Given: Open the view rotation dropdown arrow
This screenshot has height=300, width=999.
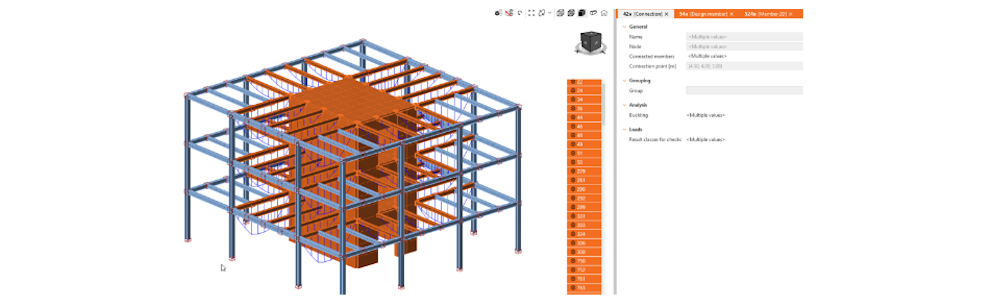Looking at the screenshot, I should point(550,13).
